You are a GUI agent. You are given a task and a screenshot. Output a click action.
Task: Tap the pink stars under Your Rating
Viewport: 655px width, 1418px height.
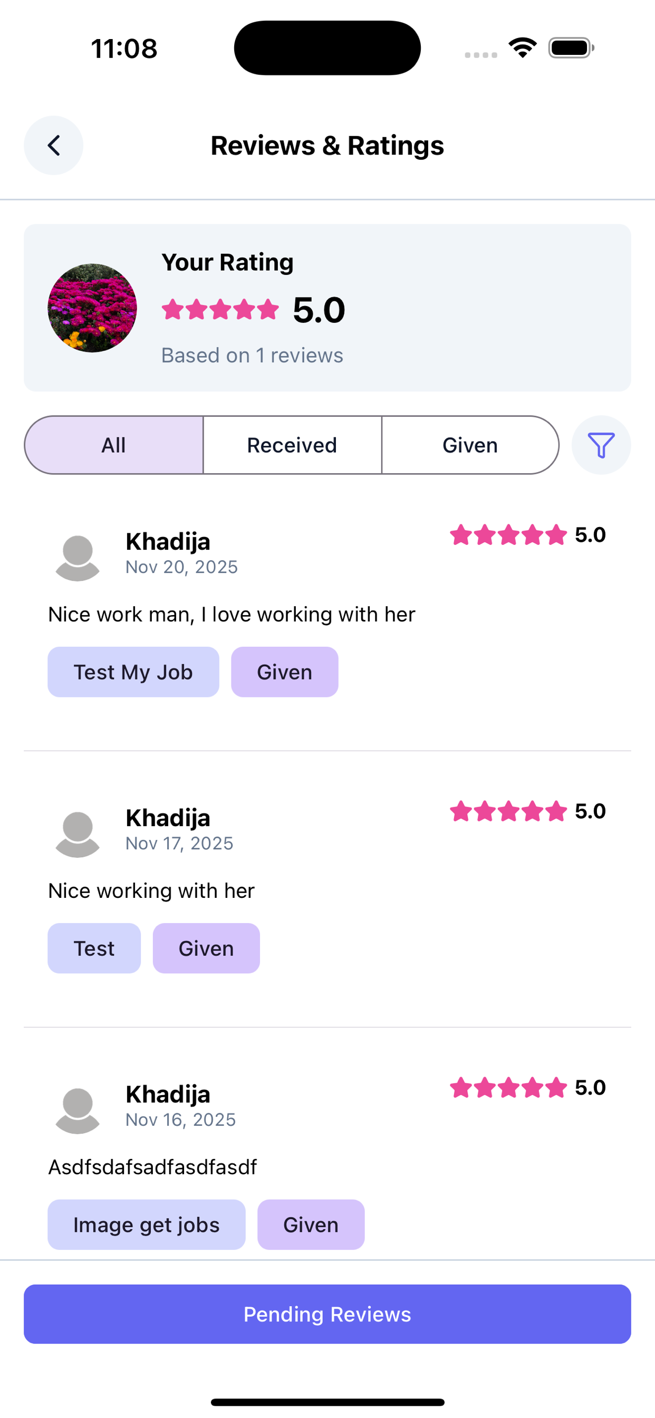pos(220,309)
